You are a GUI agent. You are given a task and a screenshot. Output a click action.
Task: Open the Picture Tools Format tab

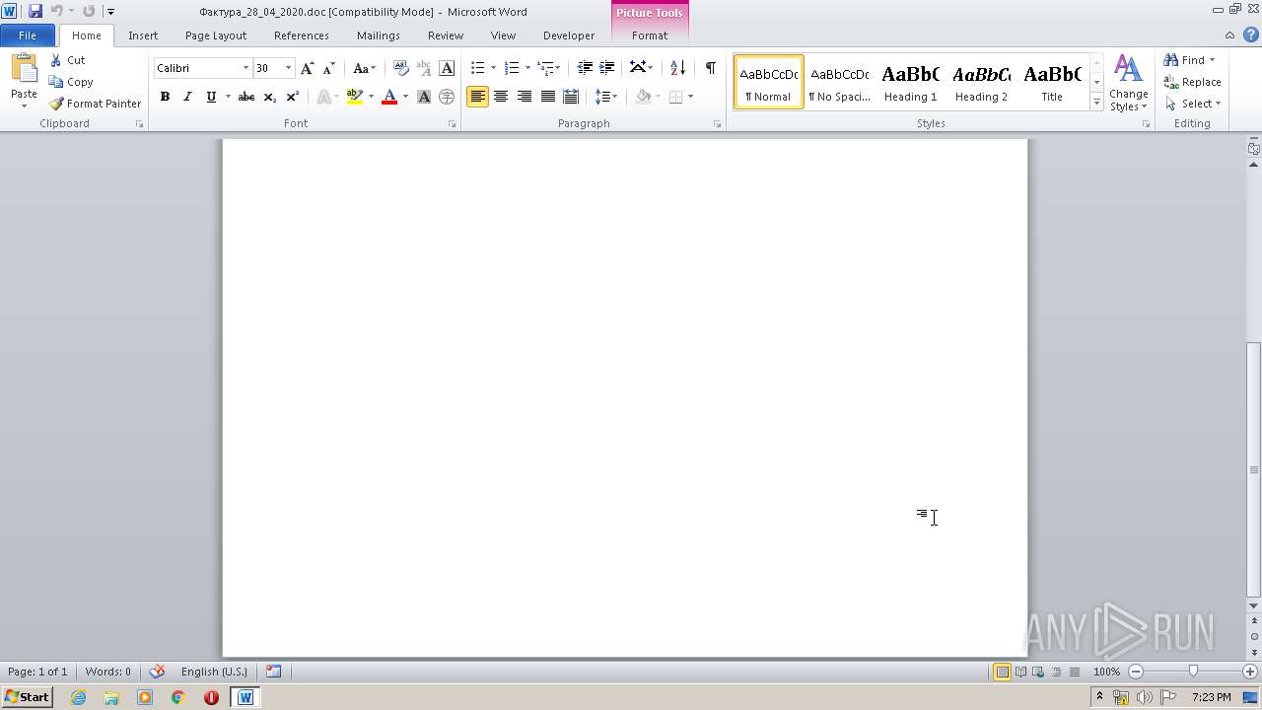click(650, 35)
